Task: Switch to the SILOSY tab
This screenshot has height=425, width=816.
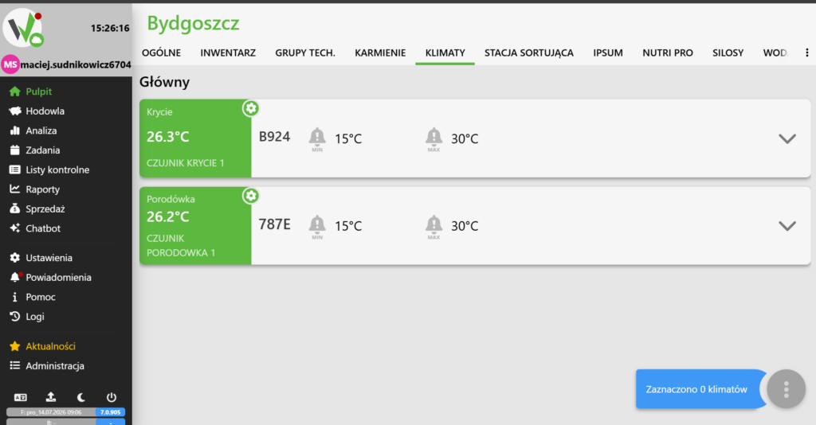Action: click(x=728, y=53)
